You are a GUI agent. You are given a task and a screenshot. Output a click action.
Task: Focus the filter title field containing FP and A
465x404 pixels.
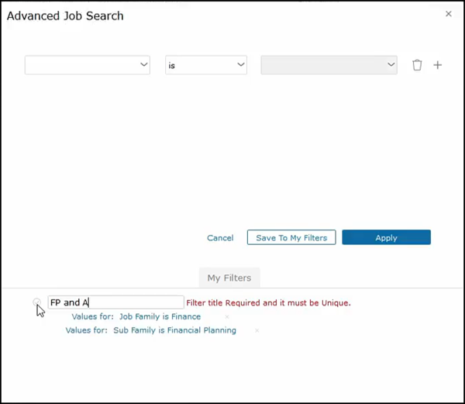pyautogui.click(x=115, y=302)
